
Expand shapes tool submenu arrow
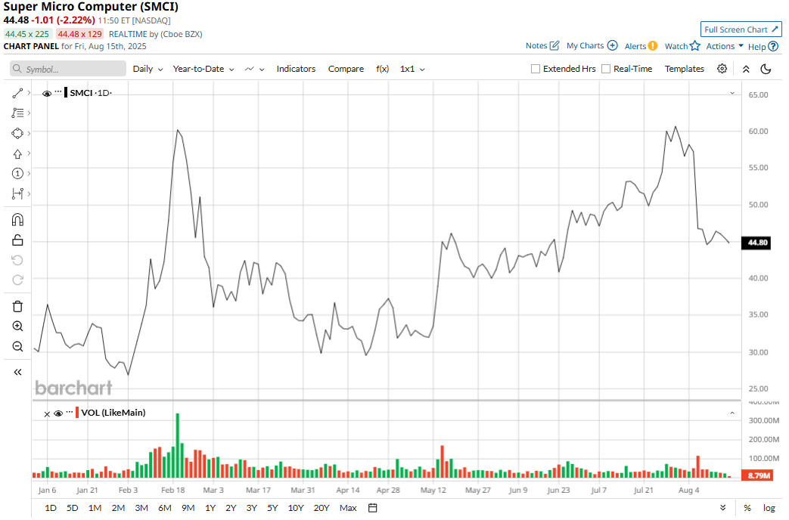pyautogui.click(x=30, y=133)
